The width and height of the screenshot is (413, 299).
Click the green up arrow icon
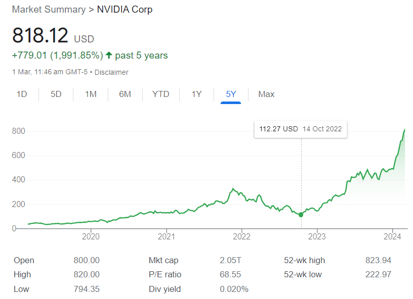109,55
